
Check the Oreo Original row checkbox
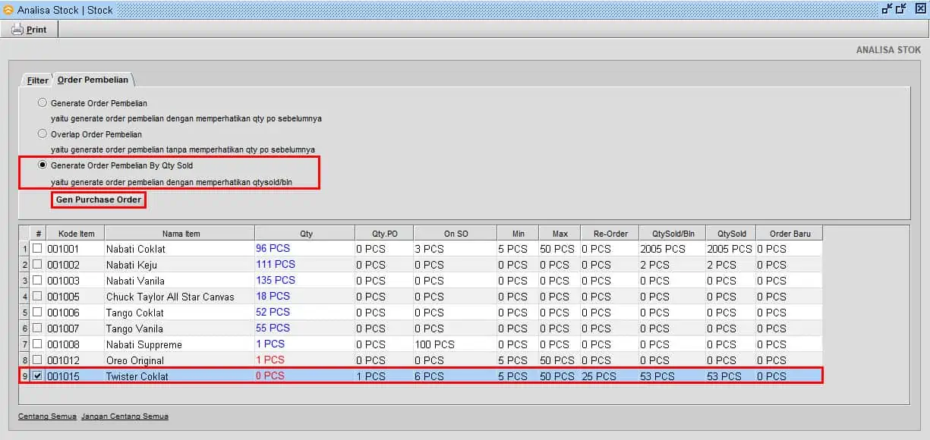pyautogui.click(x=37, y=360)
